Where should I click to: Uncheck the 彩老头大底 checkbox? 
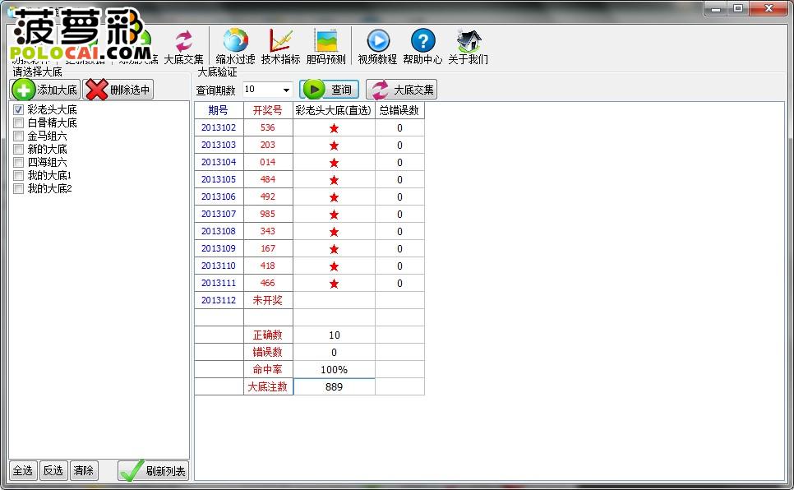pos(19,110)
